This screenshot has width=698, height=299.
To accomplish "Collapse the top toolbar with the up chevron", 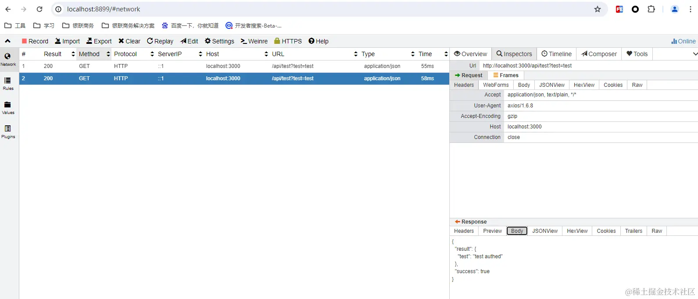I will click(7, 41).
